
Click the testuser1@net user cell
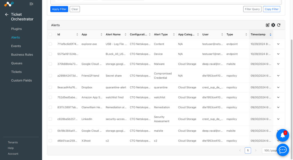(x=213, y=54)
